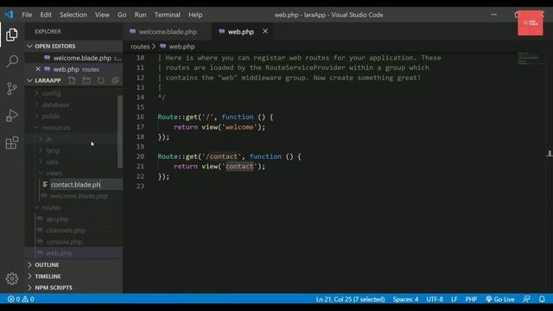Open the Selection menu
This screenshot has width=553, height=311.
pyautogui.click(x=73, y=15)
